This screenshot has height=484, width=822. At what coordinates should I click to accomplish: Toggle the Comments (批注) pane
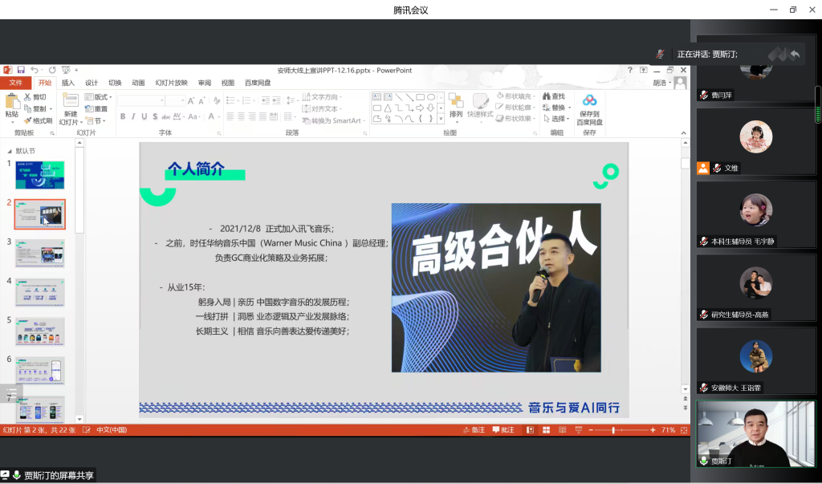point(503,430)
